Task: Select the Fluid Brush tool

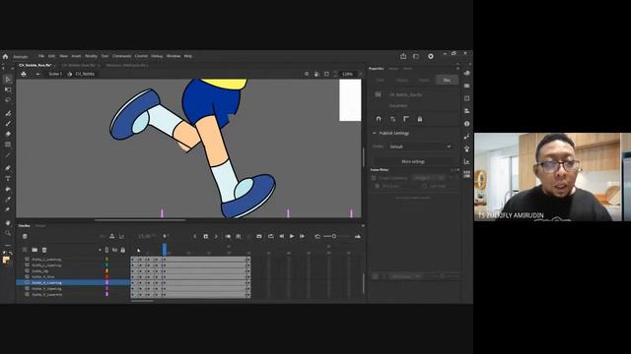Action: click(x=8, y=114)
